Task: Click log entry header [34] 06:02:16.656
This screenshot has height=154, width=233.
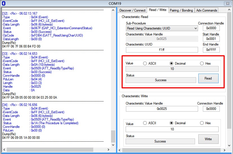Action: 20,105
